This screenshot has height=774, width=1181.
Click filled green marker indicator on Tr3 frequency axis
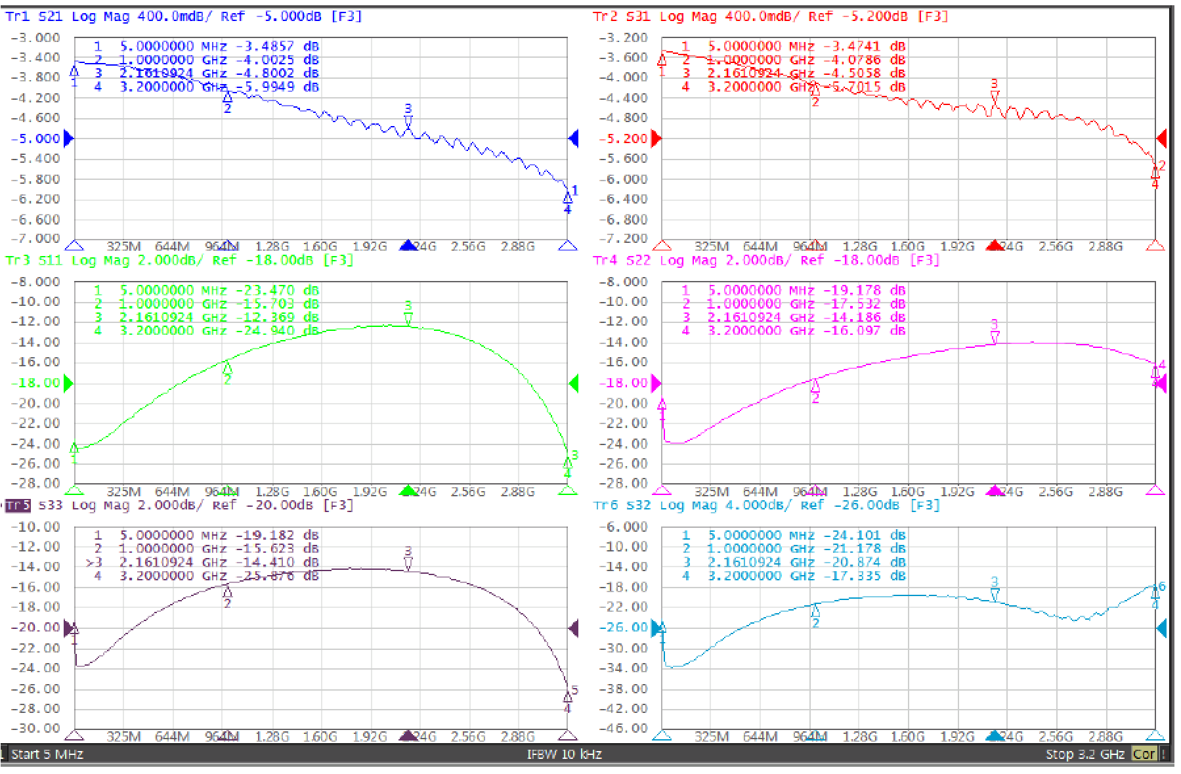408,490
